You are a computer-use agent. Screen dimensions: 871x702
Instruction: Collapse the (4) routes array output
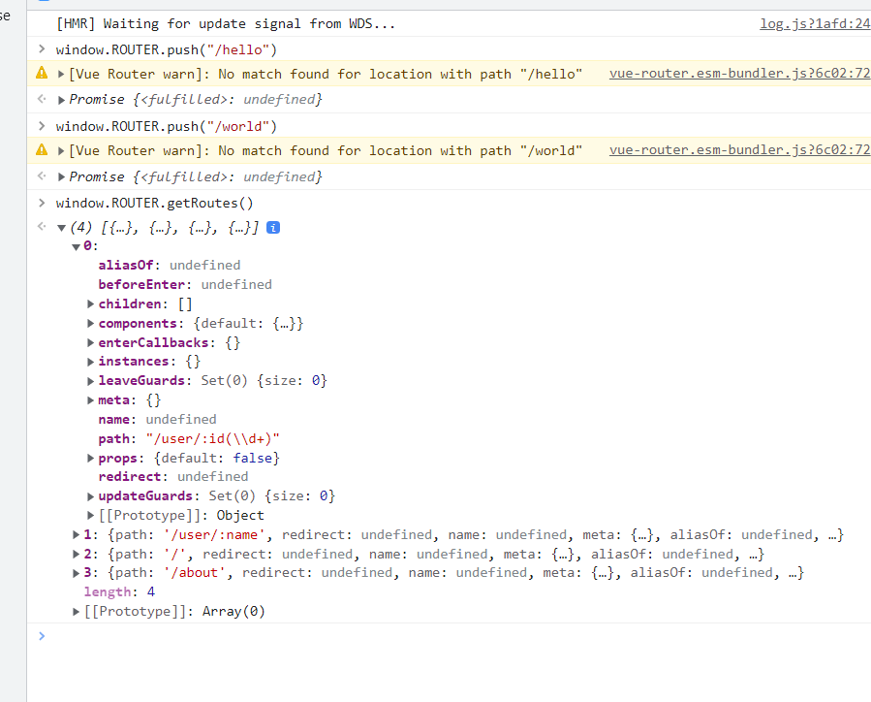click(62, 228)
